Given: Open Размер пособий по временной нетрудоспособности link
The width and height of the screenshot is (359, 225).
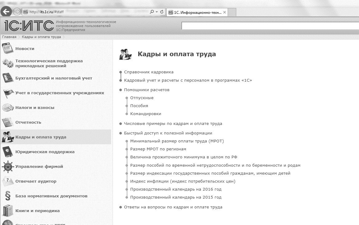Looking at the screenshot, I should 215,165.
